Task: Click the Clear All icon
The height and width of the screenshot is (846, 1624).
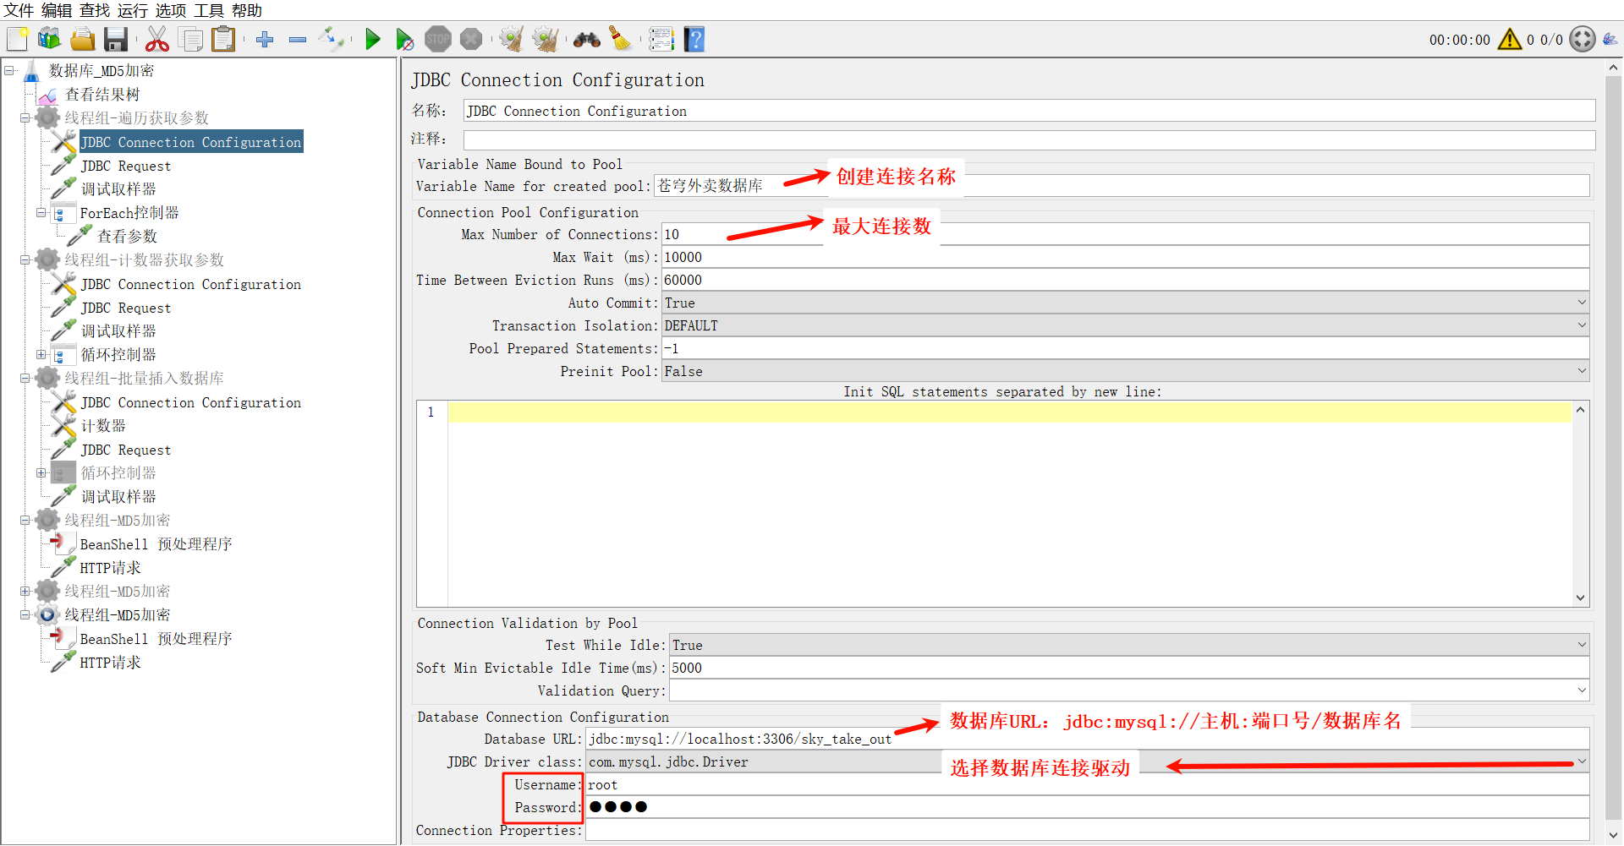Action: [x=546, y=39]
